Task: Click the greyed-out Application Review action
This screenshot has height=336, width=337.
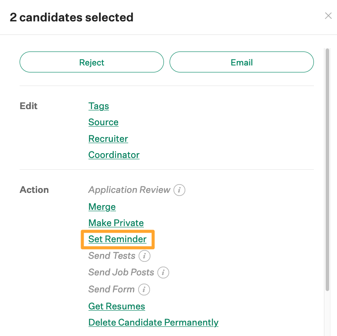Action: tap(129, 190)
